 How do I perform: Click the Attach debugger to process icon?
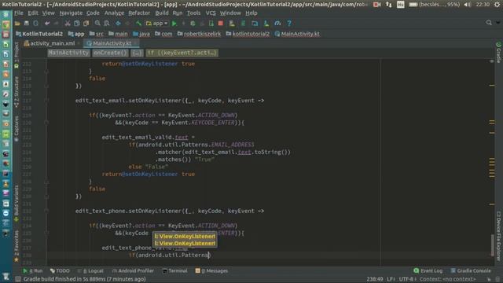tap(211, 24)
